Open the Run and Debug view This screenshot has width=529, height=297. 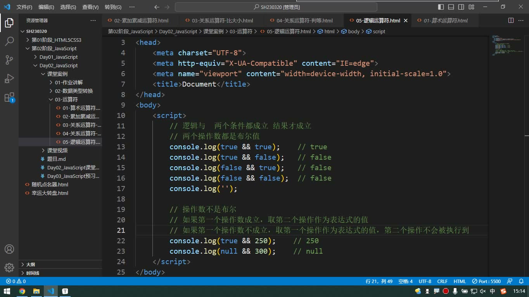click(9, 79)
